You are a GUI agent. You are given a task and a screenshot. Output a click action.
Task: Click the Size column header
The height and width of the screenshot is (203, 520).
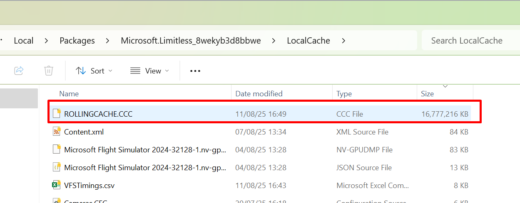[x=427, y=94]
